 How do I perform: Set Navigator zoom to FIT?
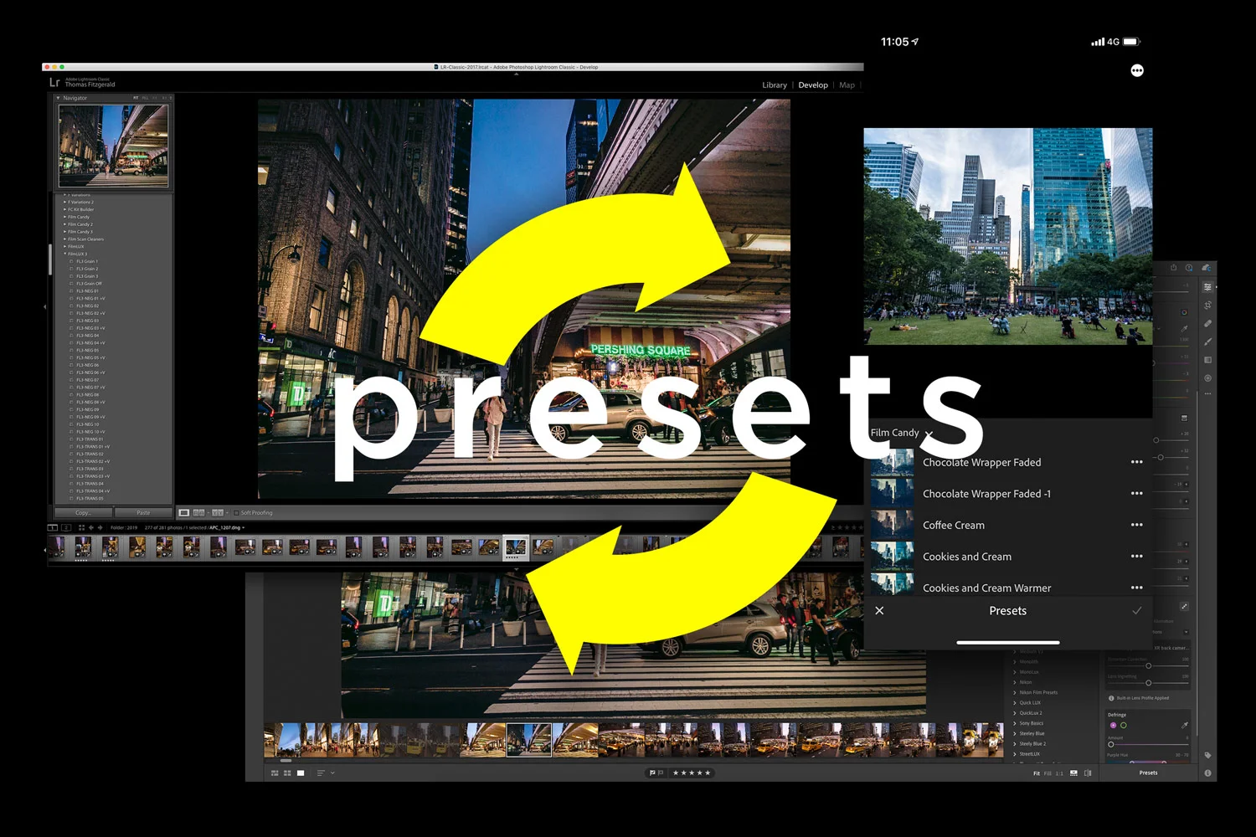pos(136,98)
